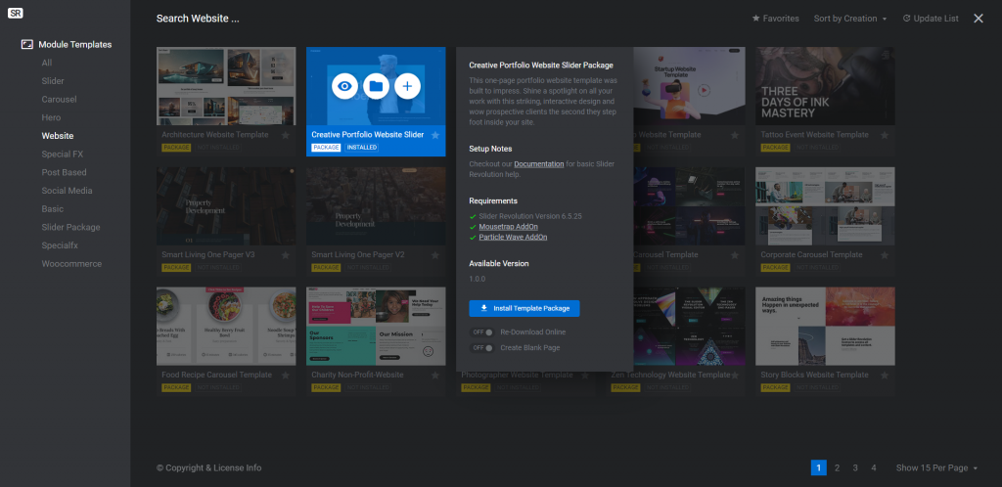This screenshot has height=487, width=1002.
Task: Select the Social Media category
Action: [68, 191]
